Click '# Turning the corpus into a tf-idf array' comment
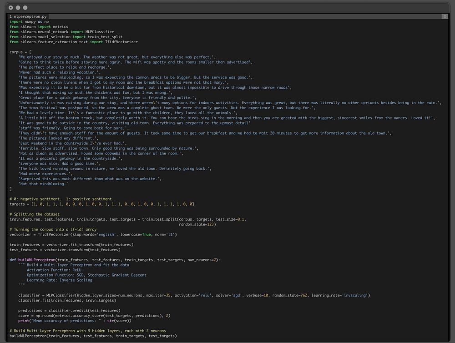 (x=53, y=230)
